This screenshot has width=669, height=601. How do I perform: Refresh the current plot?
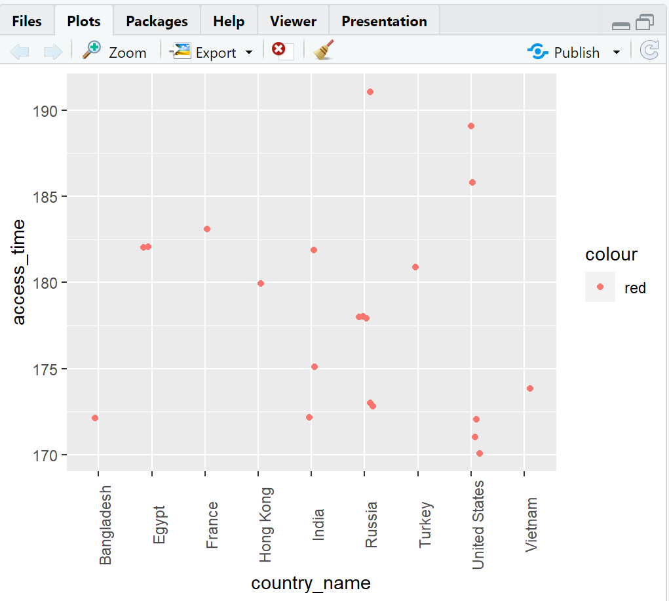pos(649,51)
